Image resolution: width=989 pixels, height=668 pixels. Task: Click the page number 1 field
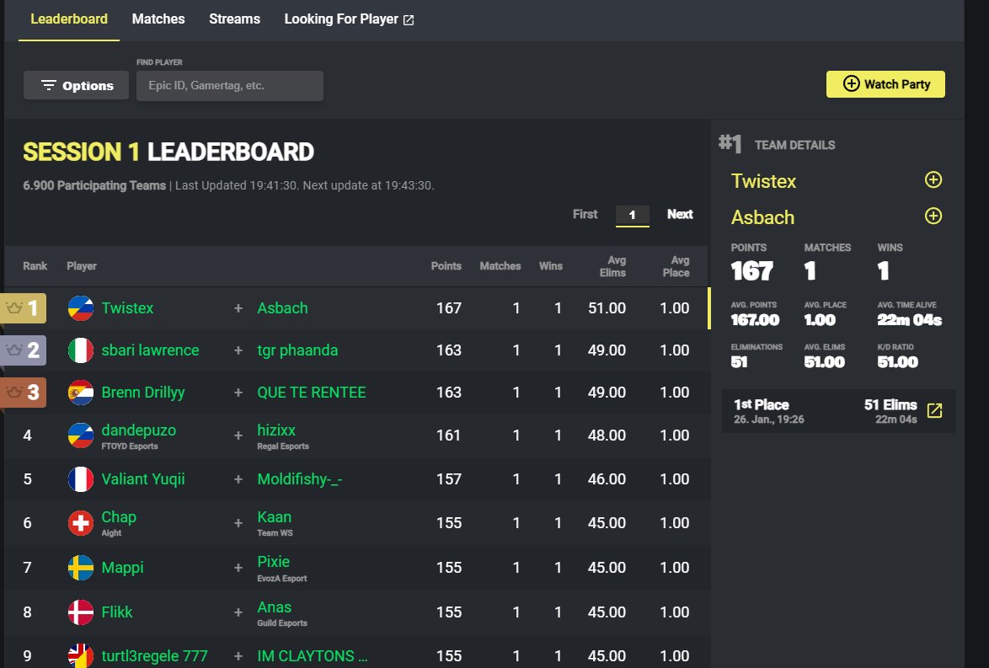[x=632, y=215]
